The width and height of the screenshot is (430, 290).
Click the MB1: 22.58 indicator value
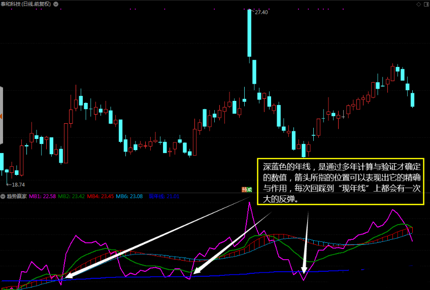[x=43, y=196]
